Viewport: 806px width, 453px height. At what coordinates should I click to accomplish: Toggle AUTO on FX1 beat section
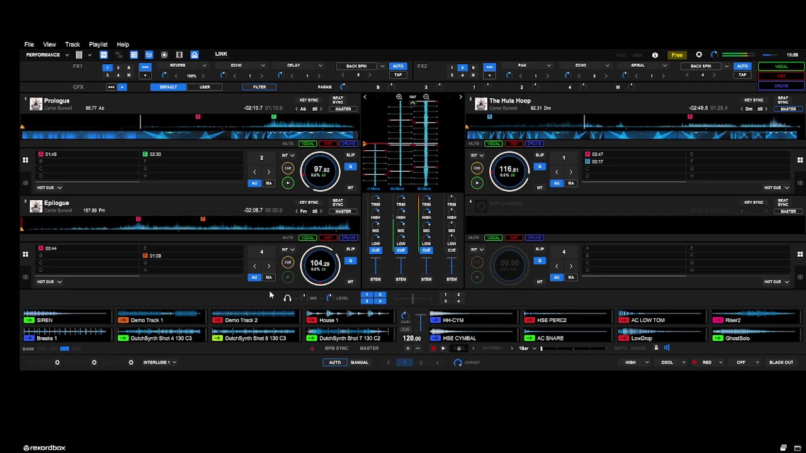(x=398, y=66)
